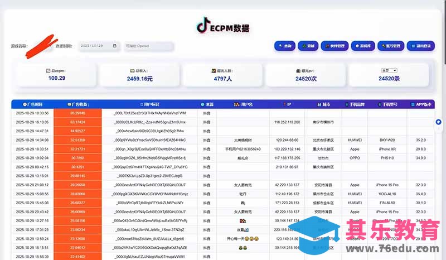446x260 pixels.
Task: Select time cell 2025-10-29 14:47:31
Action: [32, 131]
